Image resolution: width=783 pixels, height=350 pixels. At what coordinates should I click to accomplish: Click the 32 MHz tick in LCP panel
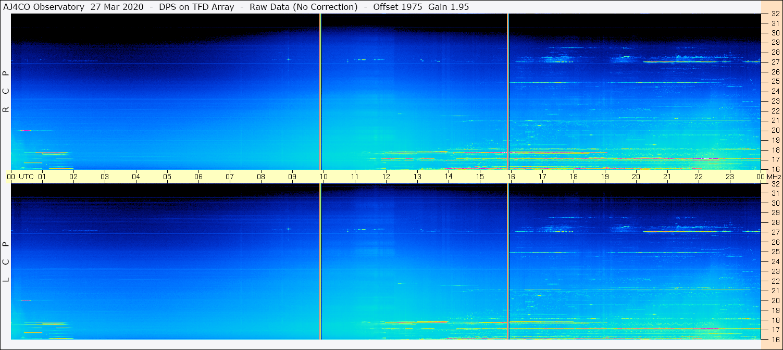pos(775,183)
